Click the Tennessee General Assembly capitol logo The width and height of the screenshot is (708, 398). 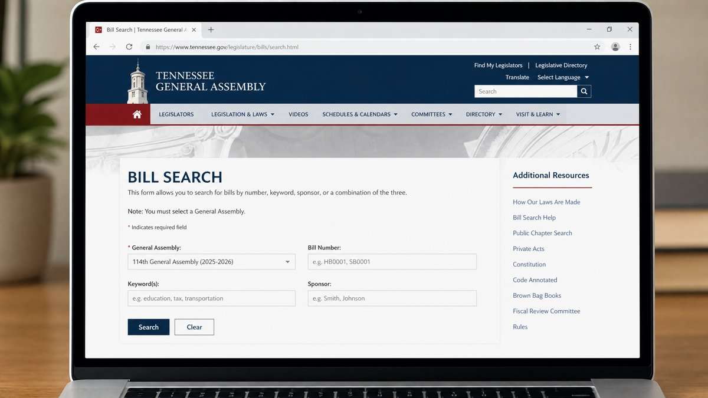137,81
